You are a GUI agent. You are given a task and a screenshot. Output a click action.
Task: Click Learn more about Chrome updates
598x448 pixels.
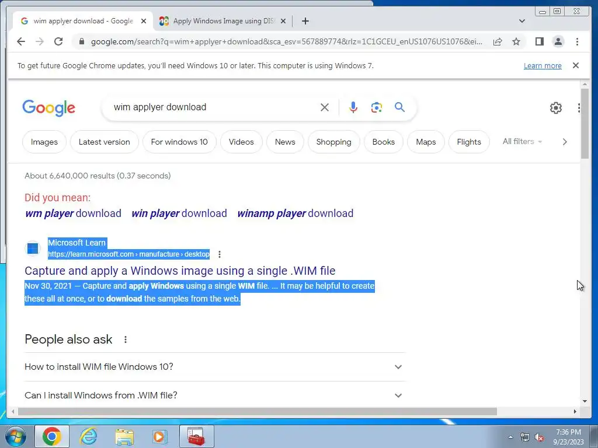tap(543, 65)
